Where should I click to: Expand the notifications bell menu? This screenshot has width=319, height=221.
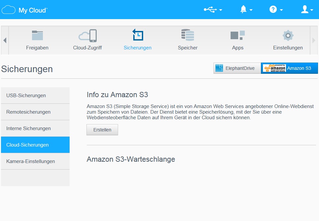coord(246,10)
